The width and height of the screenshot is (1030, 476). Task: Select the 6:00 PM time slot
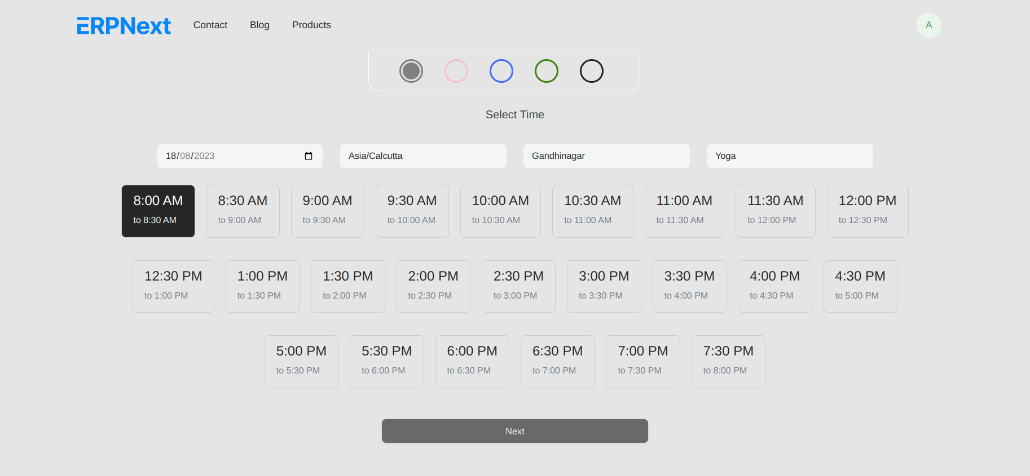pyautogui.click(x=472, y=362)
